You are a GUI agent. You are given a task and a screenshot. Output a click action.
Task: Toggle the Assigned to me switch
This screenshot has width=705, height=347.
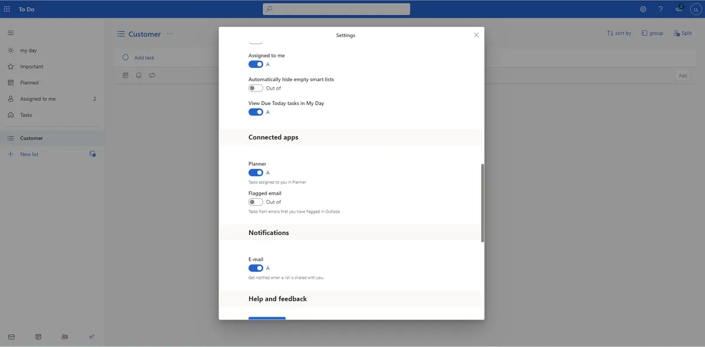(x=256, y=64)
